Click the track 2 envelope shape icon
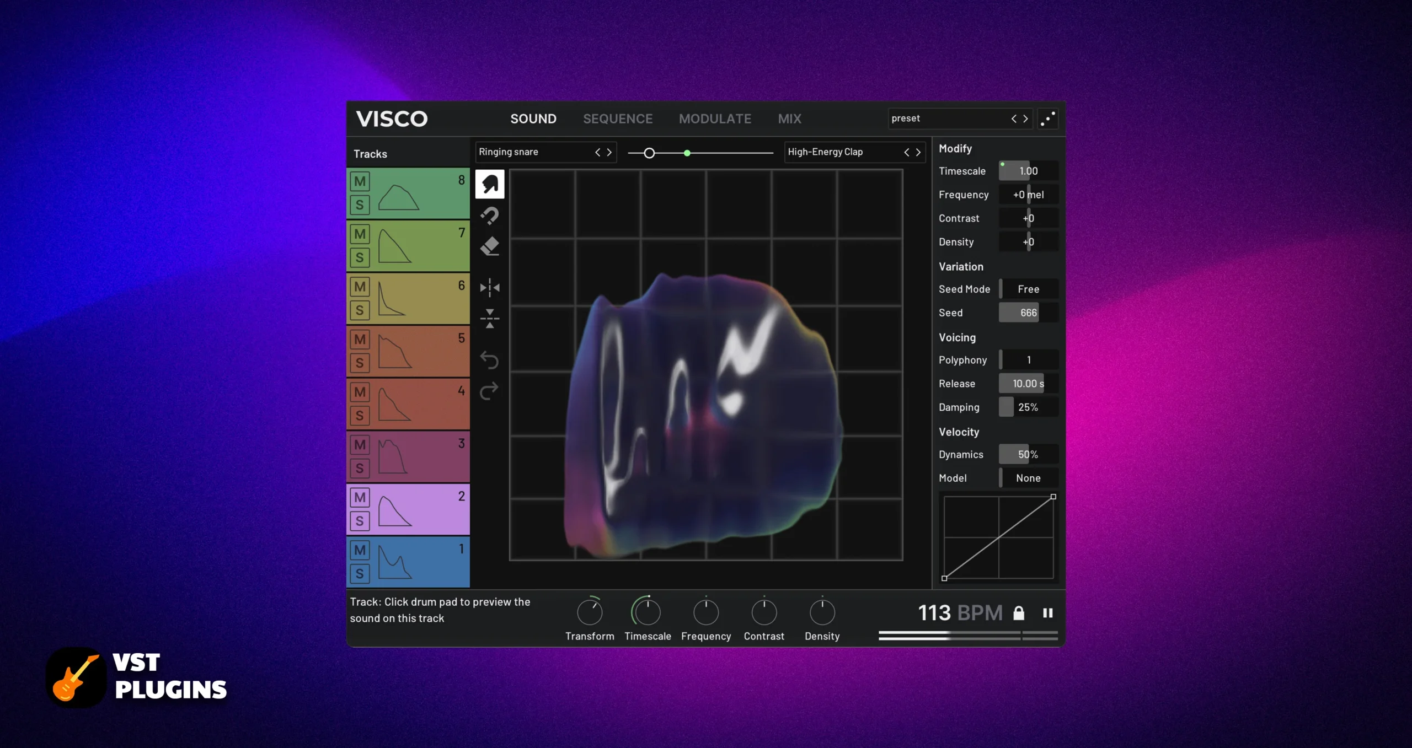 [395, 511]
